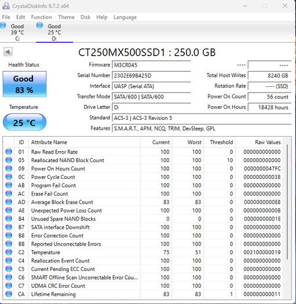
Task: Click the Firmware field M3CR045
Action: point(151,65)
